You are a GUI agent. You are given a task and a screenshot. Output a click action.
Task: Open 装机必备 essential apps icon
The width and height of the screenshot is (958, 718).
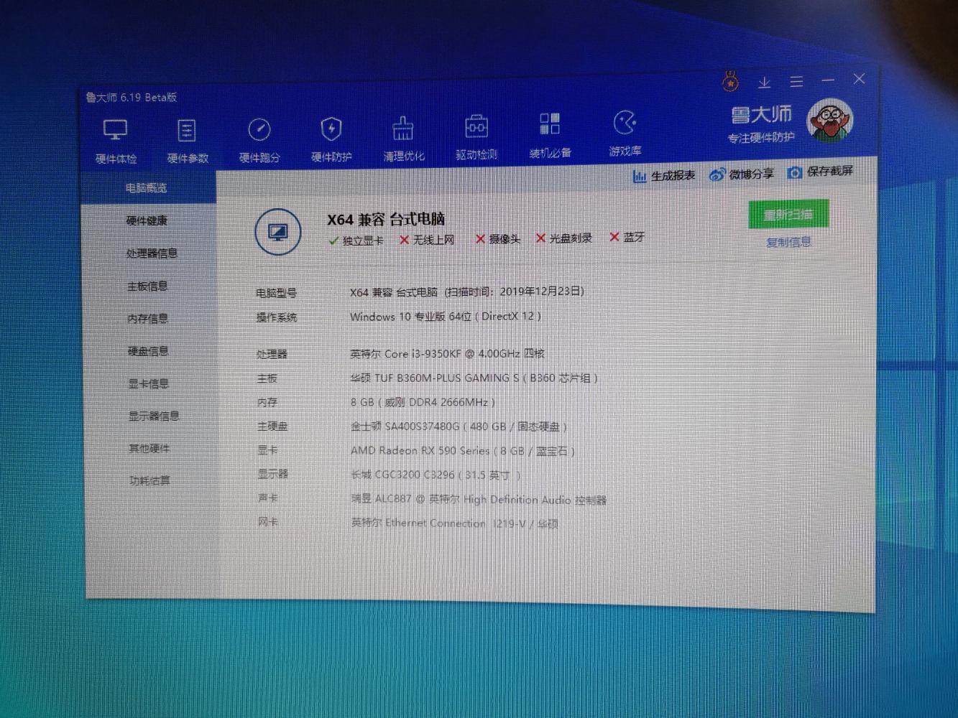(x=550, y=134)
